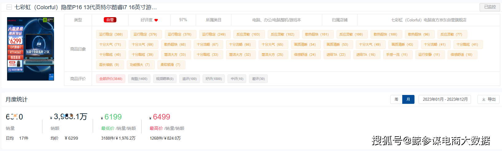Click the small product icon beside the title
This screenshot has height=151, width=502.
coord(9,7)
